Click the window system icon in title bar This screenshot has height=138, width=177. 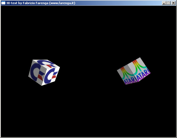3,3
